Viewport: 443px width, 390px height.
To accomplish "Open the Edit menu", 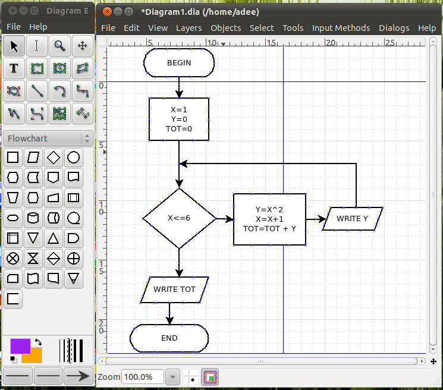I will 131,28.
